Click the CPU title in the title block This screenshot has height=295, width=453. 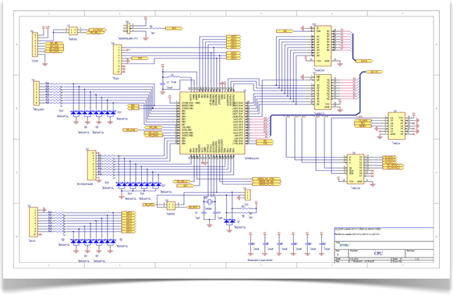(378, 254)
